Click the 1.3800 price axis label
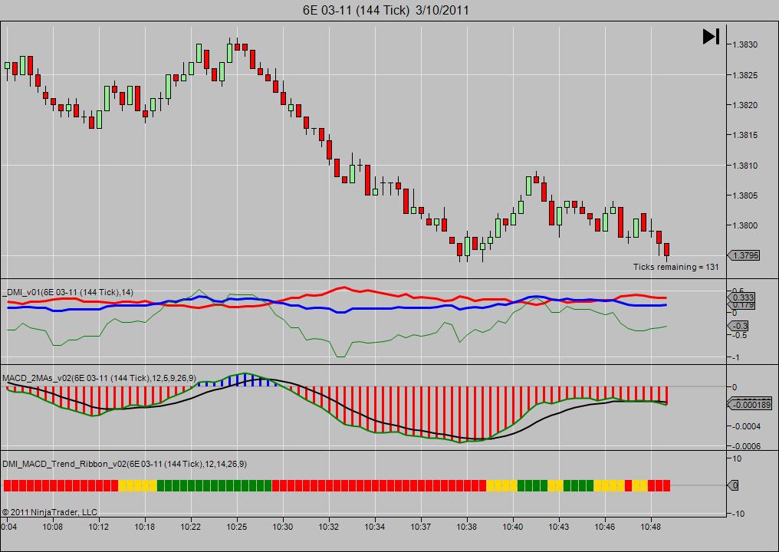Image resolution: width=779 pixels, height=552 pixels. click(x=744, y=225)
